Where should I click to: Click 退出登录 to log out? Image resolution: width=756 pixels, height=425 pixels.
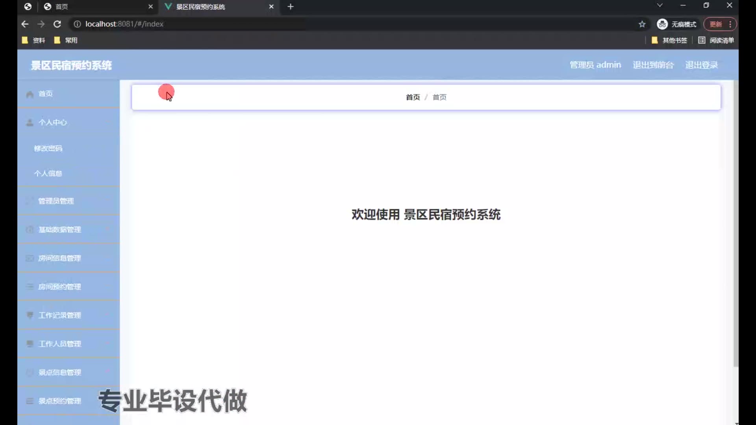pyautogui.click(x=702, y=65)
